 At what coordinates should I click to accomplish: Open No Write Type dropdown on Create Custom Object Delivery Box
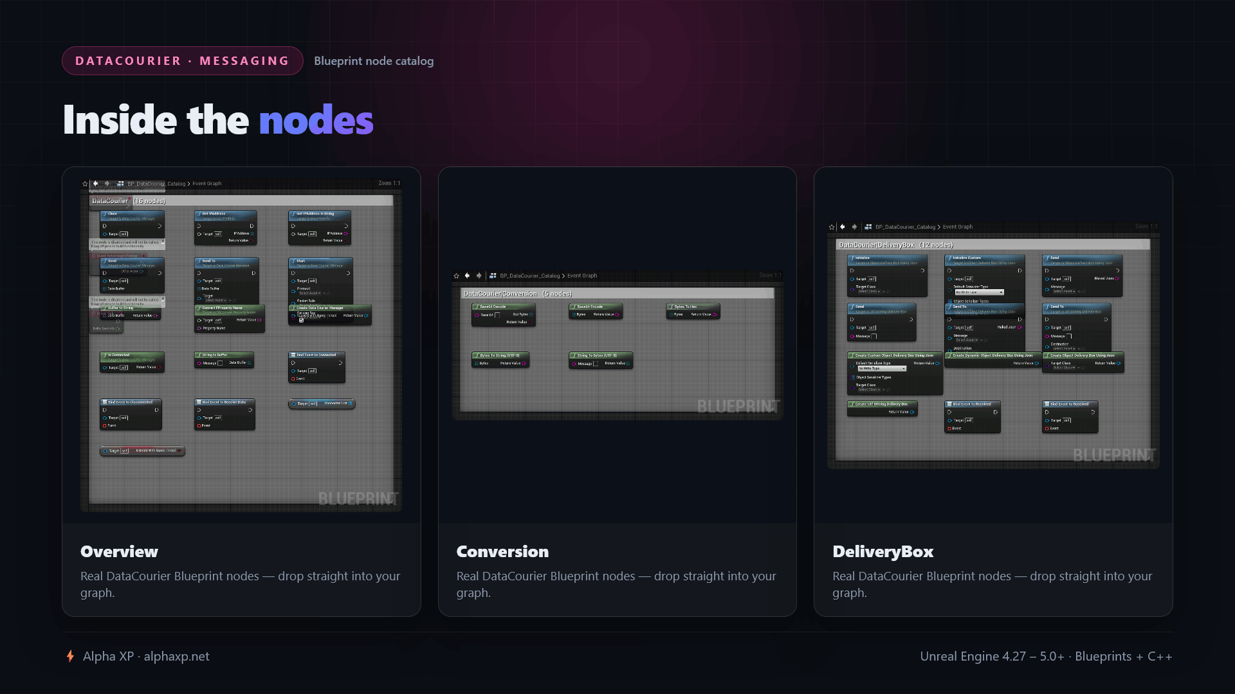(882, 369)
